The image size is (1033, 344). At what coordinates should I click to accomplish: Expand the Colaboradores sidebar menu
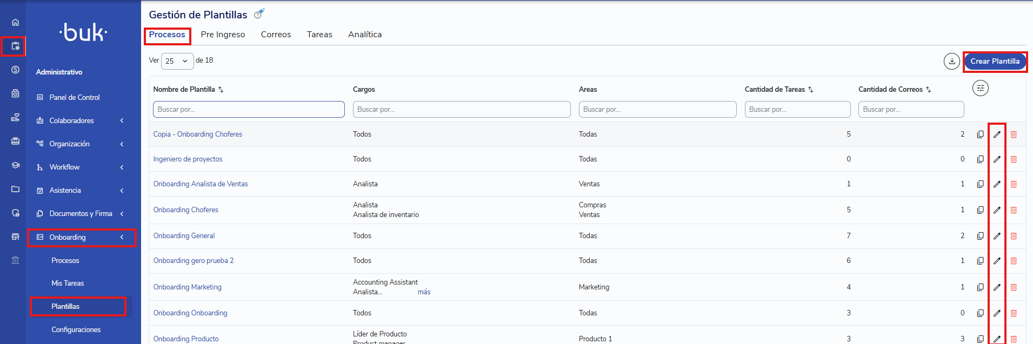(x=122, y=120)
